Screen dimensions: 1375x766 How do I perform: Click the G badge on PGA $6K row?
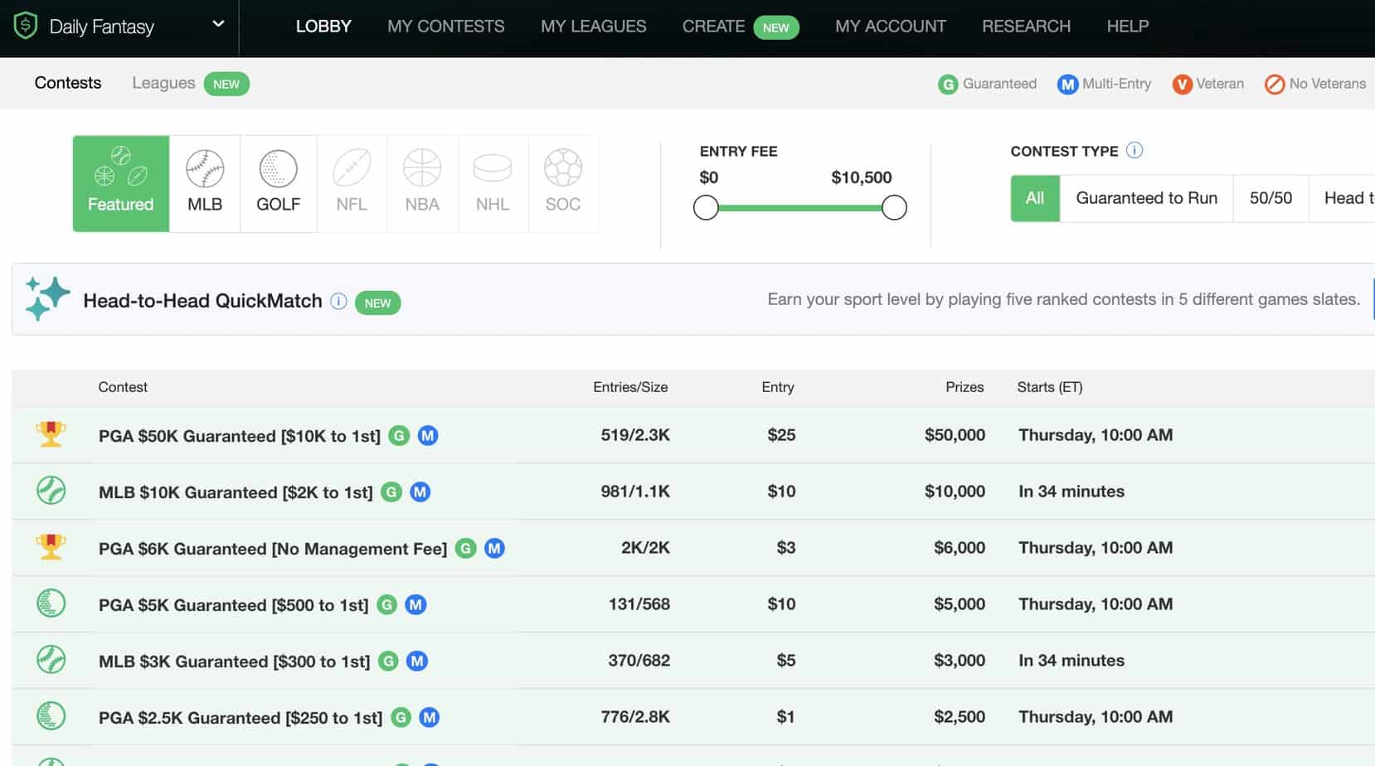pyautogui.click(x=466, y=548)
